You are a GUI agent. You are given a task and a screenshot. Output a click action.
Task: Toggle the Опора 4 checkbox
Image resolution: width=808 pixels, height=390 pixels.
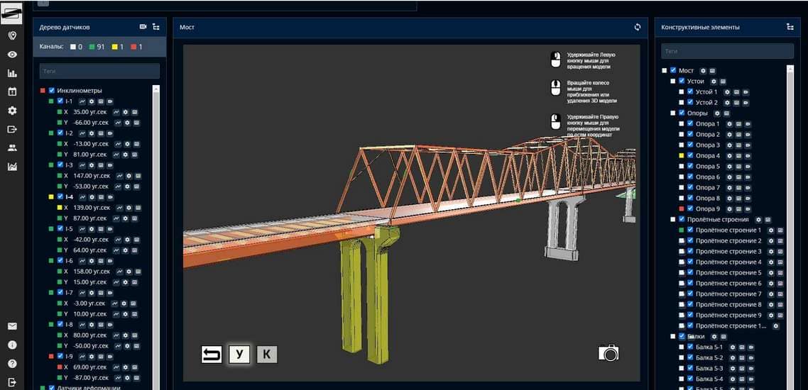pos(690,155)
